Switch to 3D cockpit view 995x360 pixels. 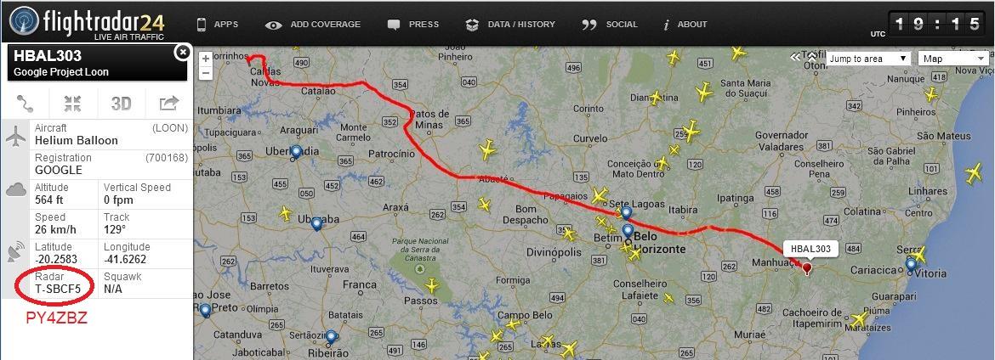(x=121, y=104)
